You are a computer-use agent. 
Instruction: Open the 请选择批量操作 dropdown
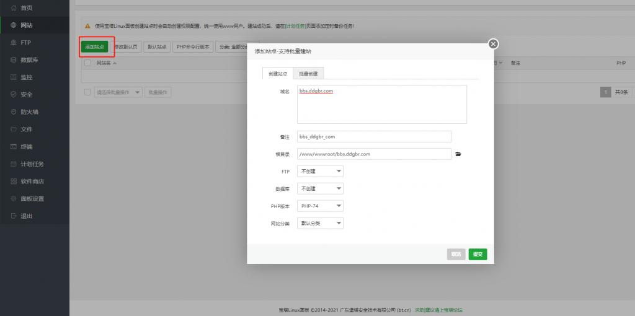click(118, 92)
